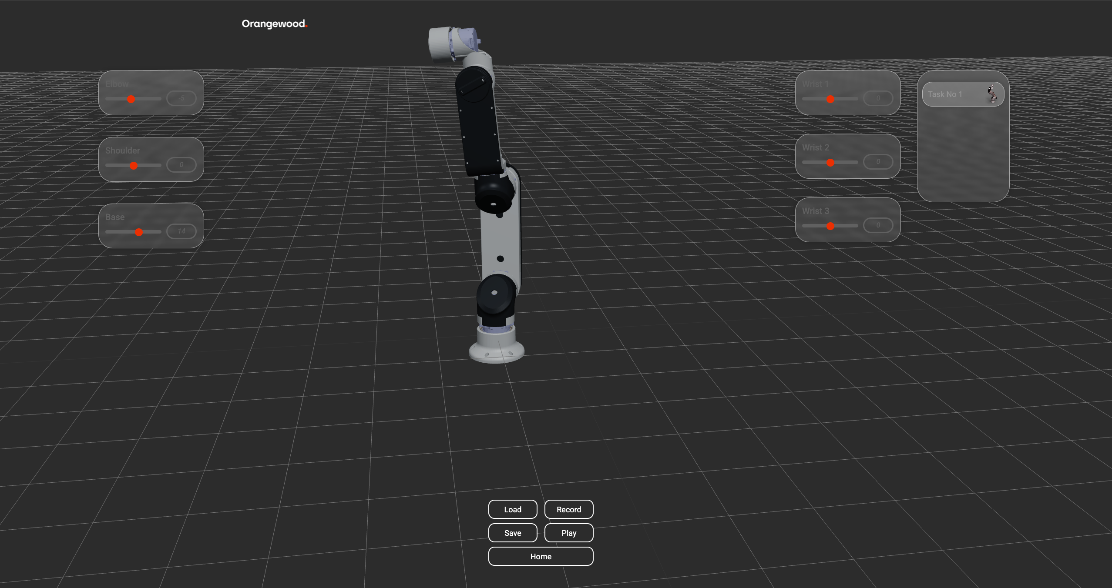Click the Base angle value field

click(181, 231)
